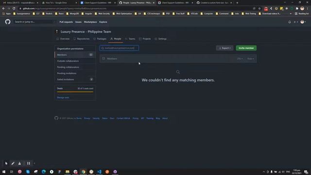
Task: Switch to the Repositories tab
Action: pos(82,39)
